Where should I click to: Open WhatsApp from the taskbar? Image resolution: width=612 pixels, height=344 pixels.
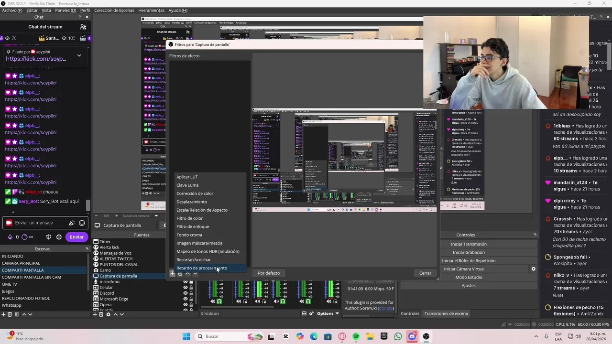click(398, 336)
